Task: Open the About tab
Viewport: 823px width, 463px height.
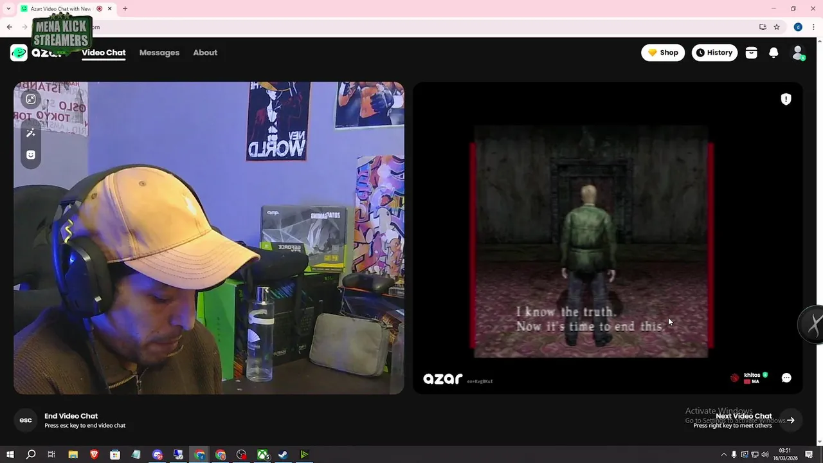Action: click(x=205, y=53)
